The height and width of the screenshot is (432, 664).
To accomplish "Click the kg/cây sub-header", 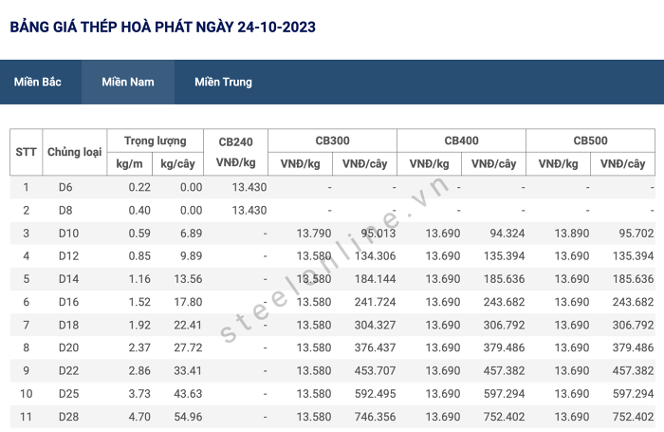I will (x=177, y=163).
